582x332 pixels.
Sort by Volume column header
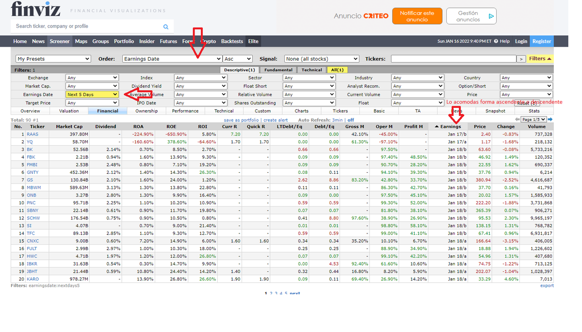[536, 127]
